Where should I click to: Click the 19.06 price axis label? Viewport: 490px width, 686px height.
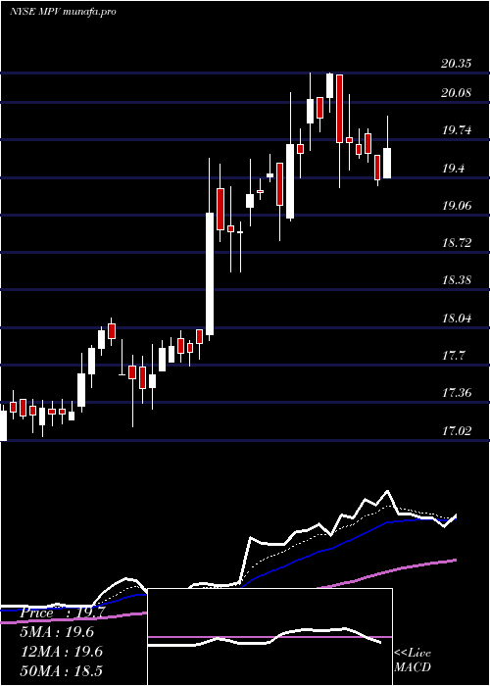tap(457, 205)
